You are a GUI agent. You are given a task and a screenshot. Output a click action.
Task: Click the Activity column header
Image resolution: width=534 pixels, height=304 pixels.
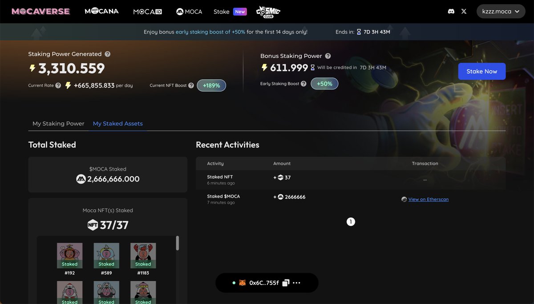[x=215, y=163]
